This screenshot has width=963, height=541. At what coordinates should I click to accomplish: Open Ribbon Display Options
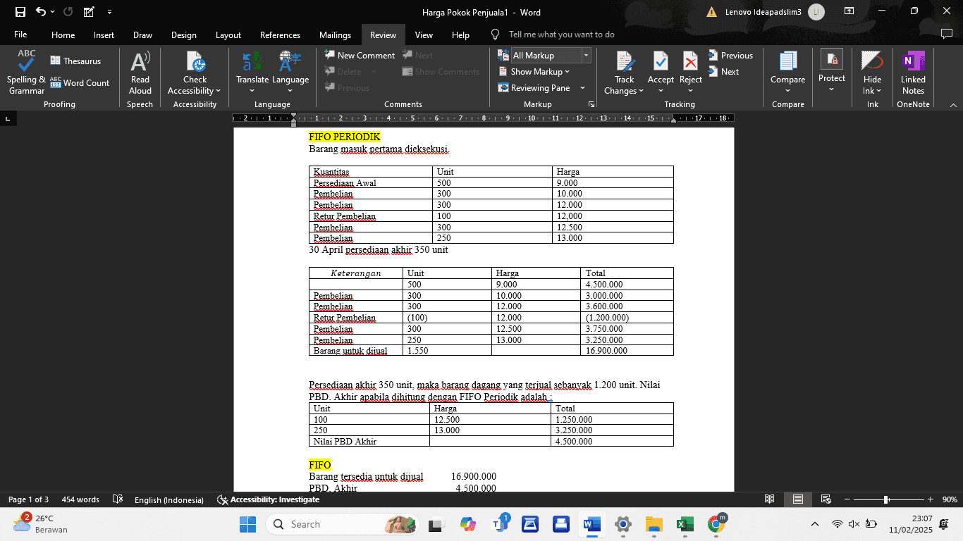(x=849, y=11)
